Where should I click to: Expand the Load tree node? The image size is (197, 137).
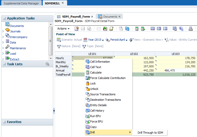pos(3,54)
